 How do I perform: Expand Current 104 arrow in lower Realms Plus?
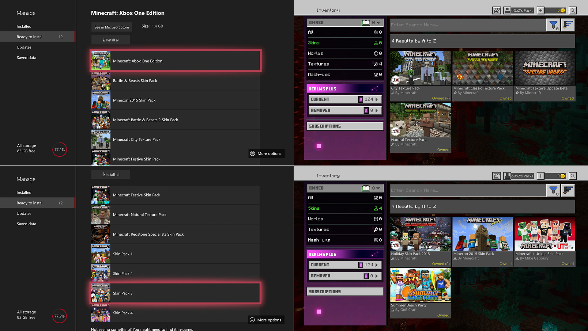[x=376, y=265]
